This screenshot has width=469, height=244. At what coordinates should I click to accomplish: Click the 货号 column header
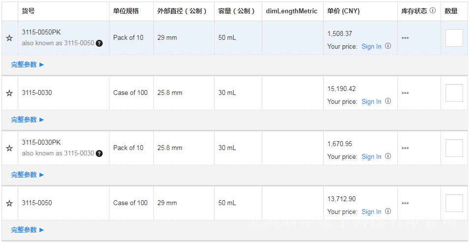coord(28,11)
